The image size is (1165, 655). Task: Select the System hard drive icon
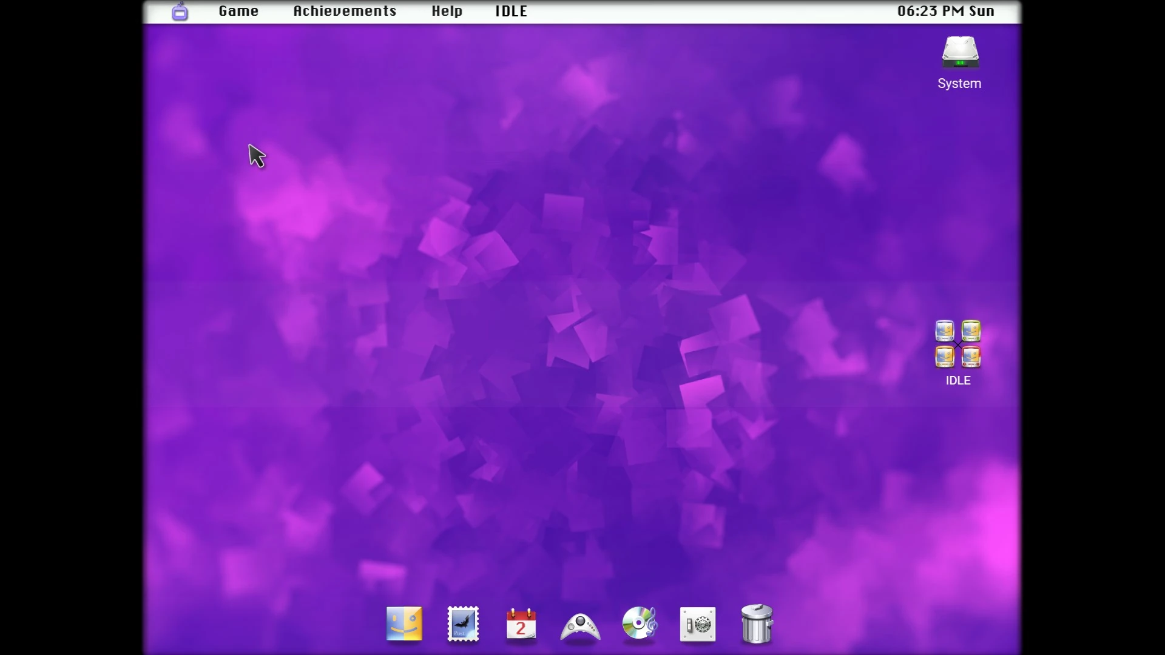(960, 52)
